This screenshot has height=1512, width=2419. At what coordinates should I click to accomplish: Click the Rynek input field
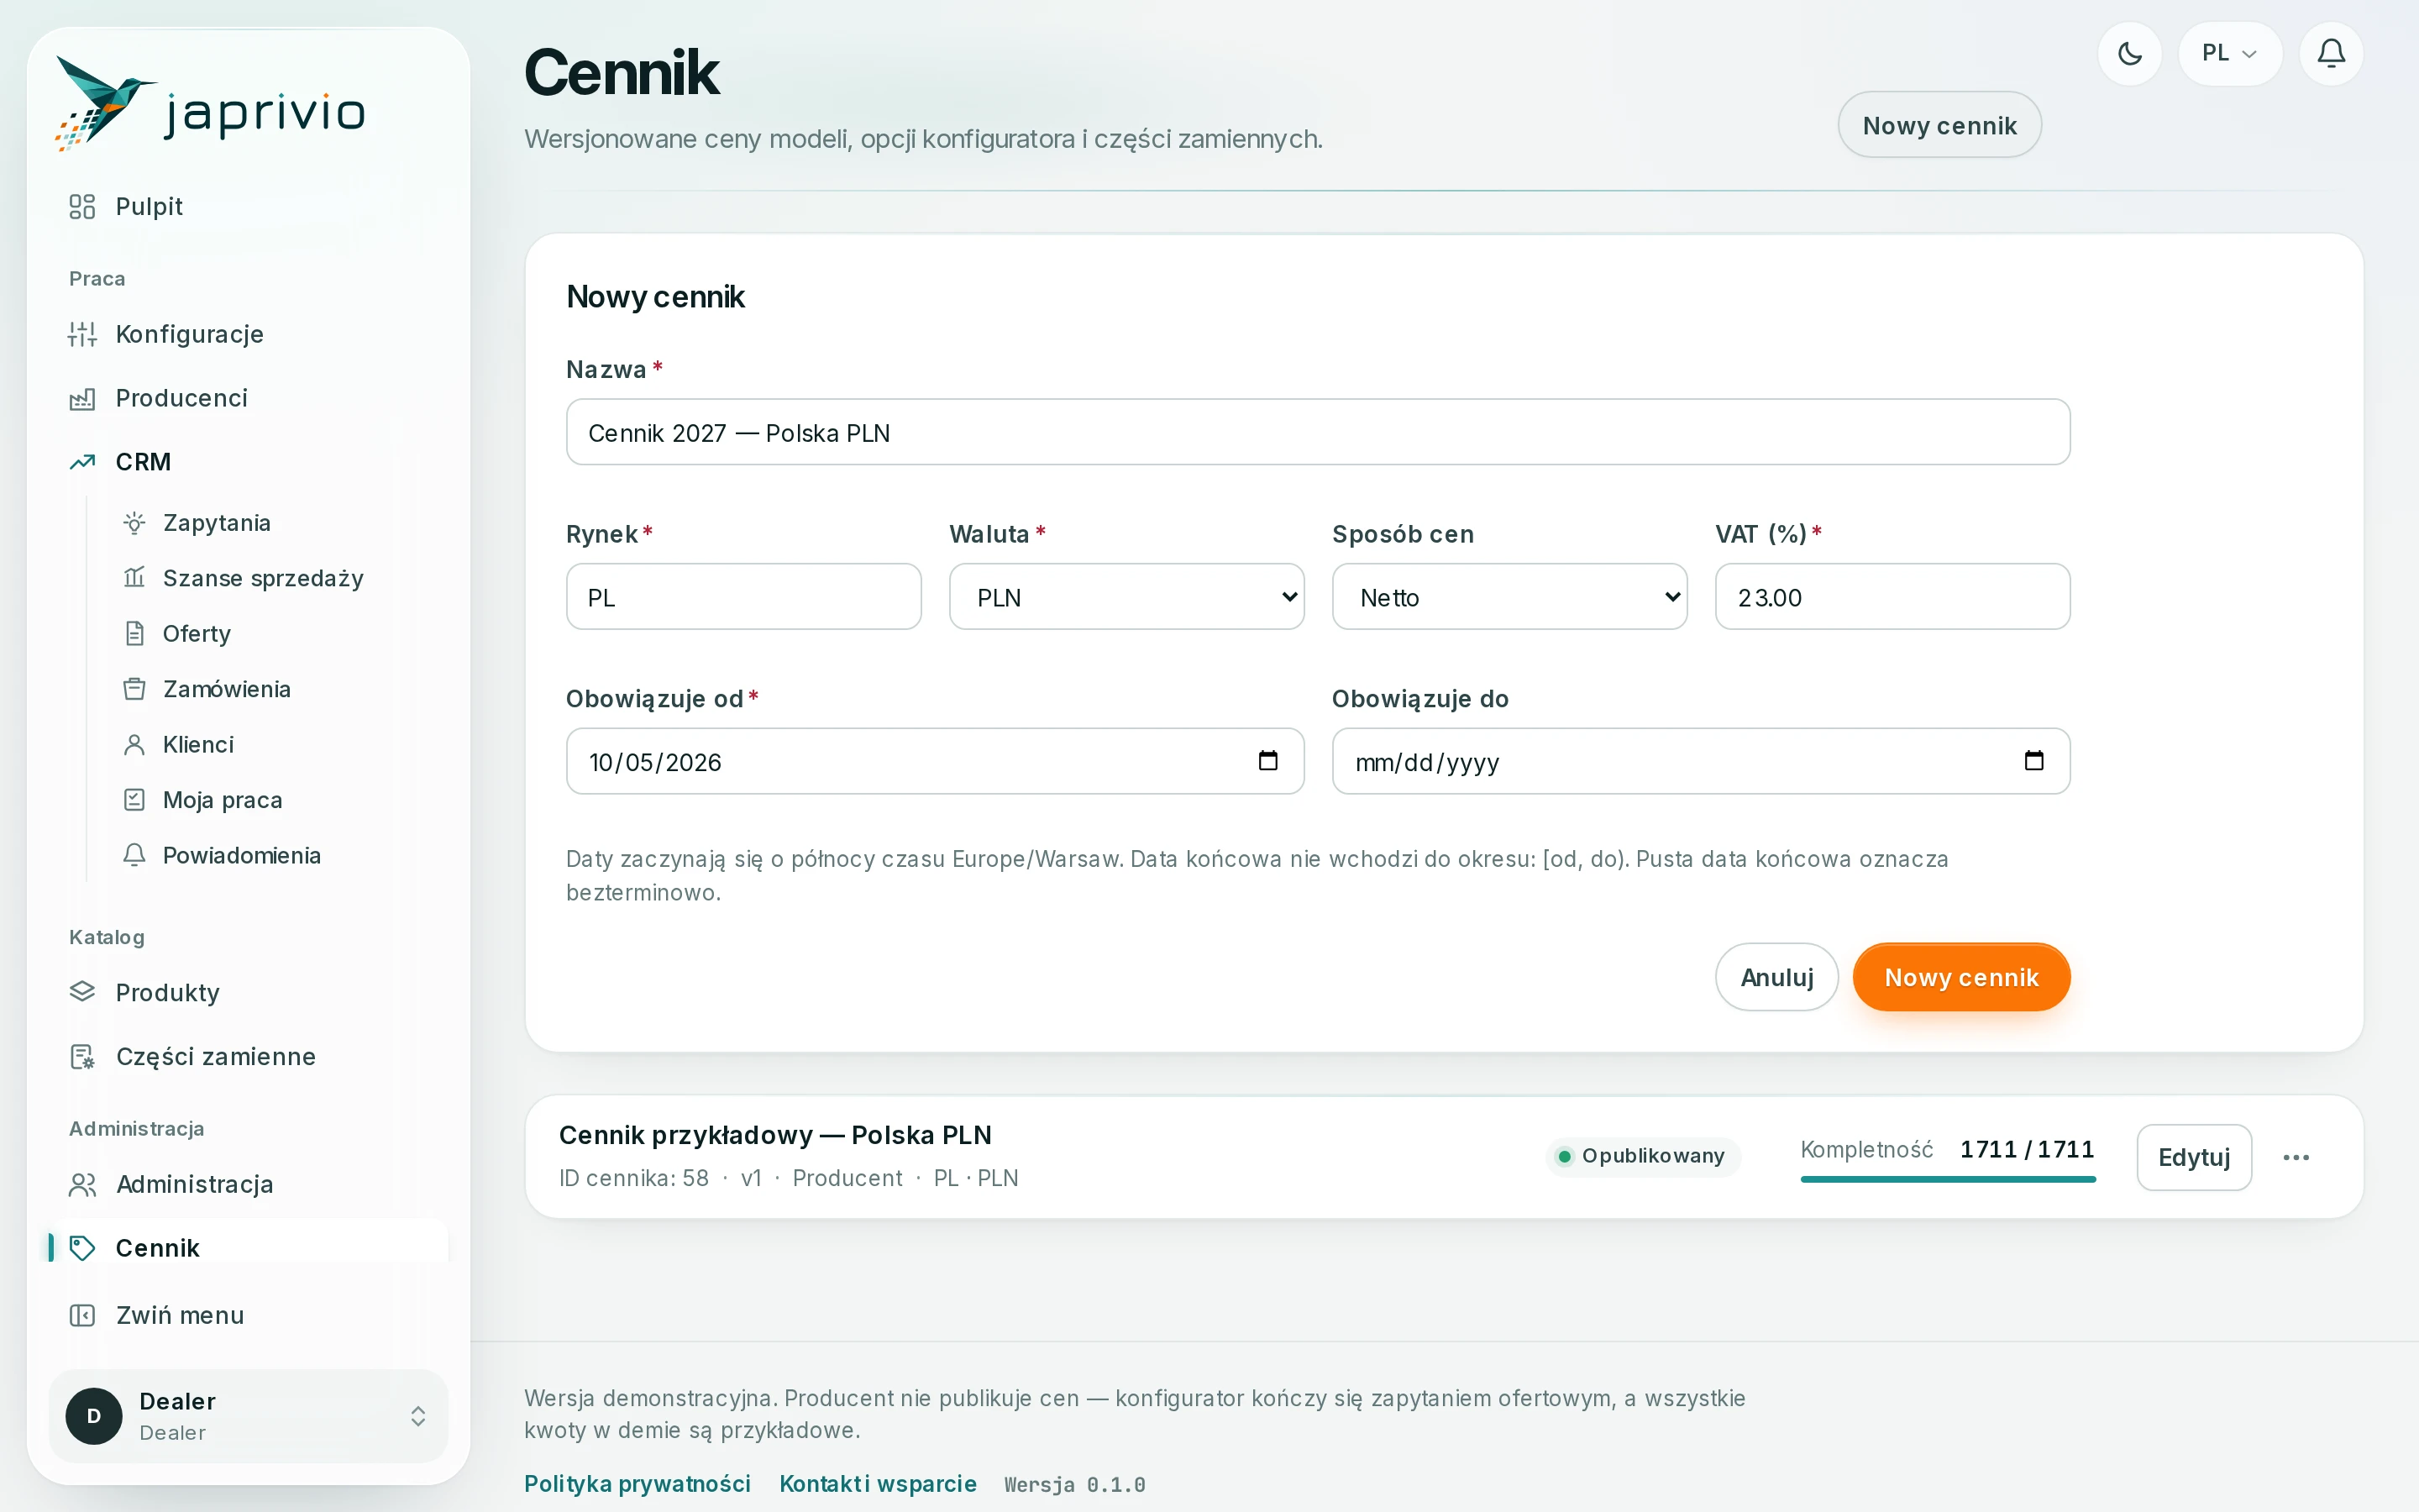pos(743,597)
